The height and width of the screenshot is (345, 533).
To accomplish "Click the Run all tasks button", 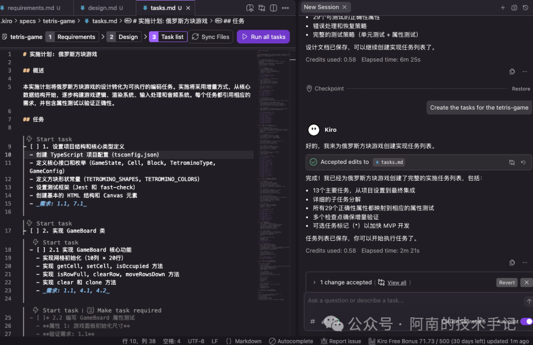I will (263, 37).
